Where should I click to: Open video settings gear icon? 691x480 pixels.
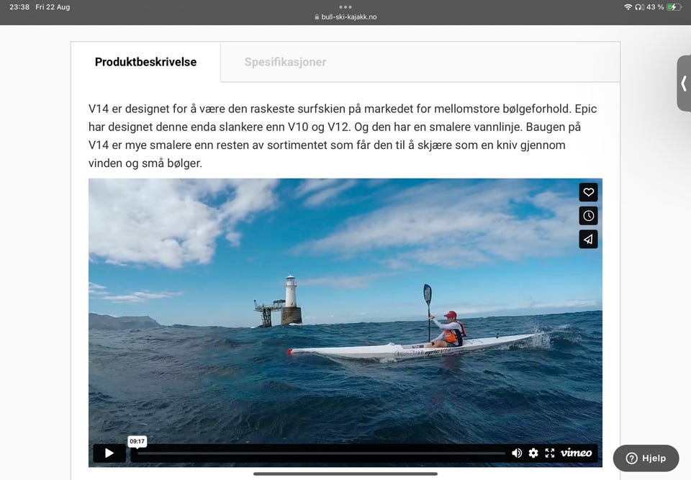click(533, 453)
